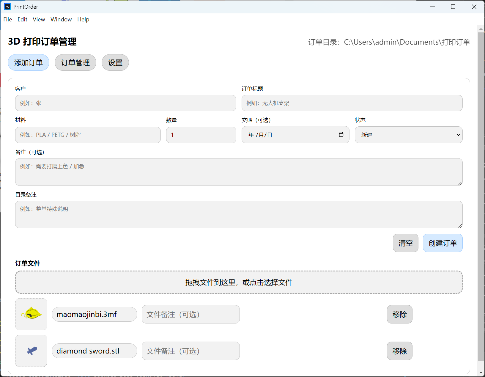The image size is (485, 377).
Task: Click the scrollbar down arrow
Action: (481, 372)
